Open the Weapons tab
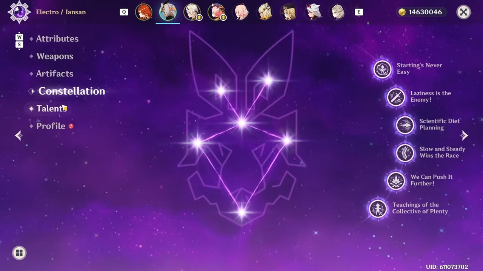 point(55,56)
